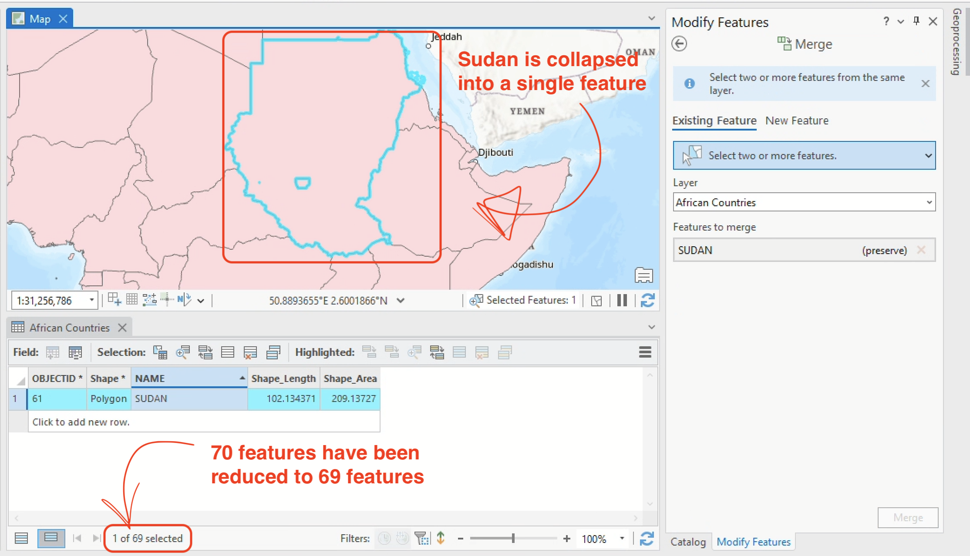
Task: Pause map drawing
Action: pos(622,300)
